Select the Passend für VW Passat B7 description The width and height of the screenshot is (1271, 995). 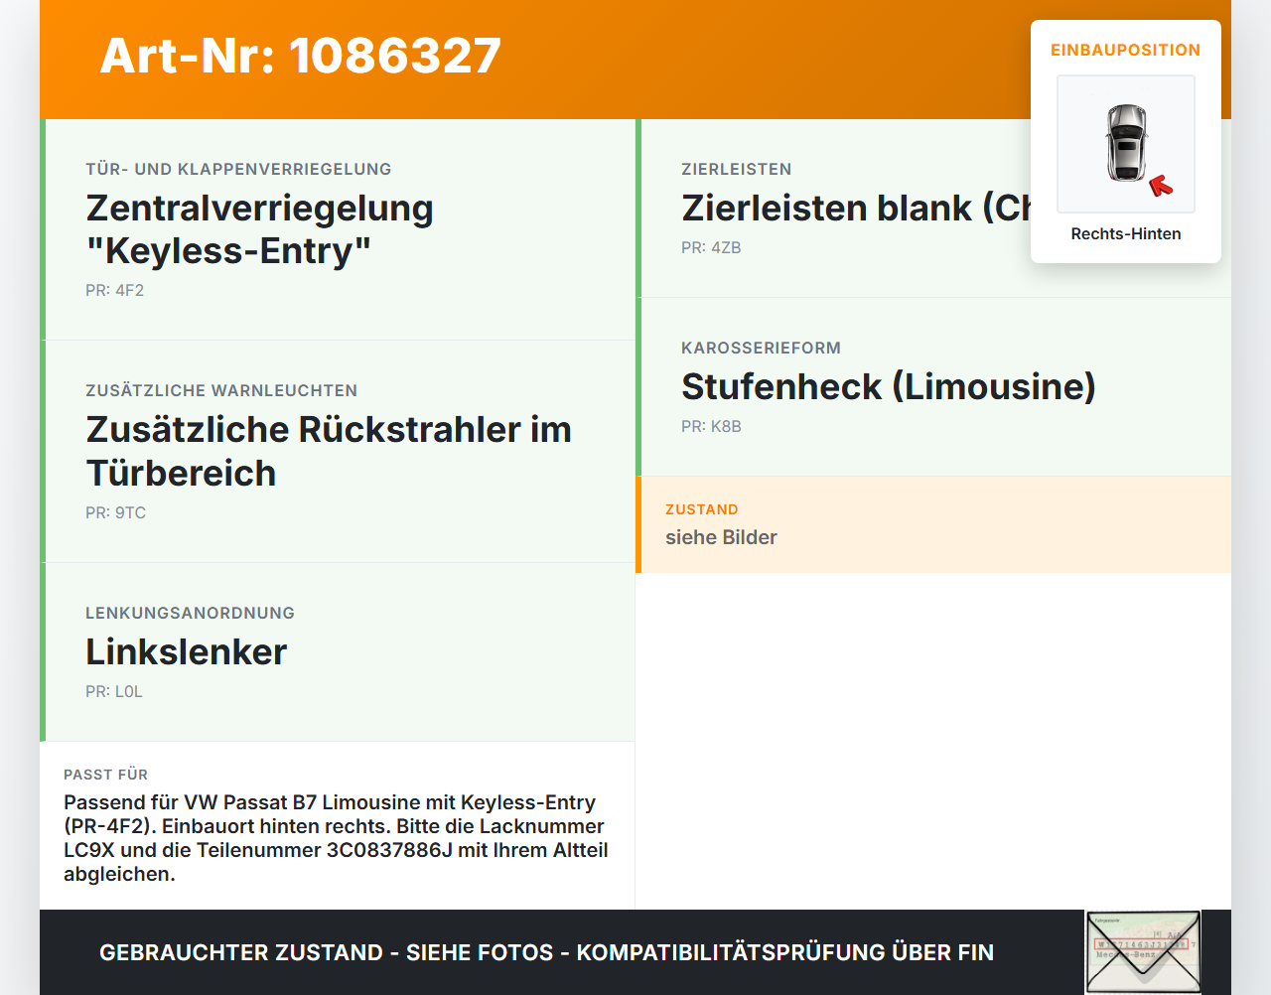pyautogui.click(x=337, y=838)
